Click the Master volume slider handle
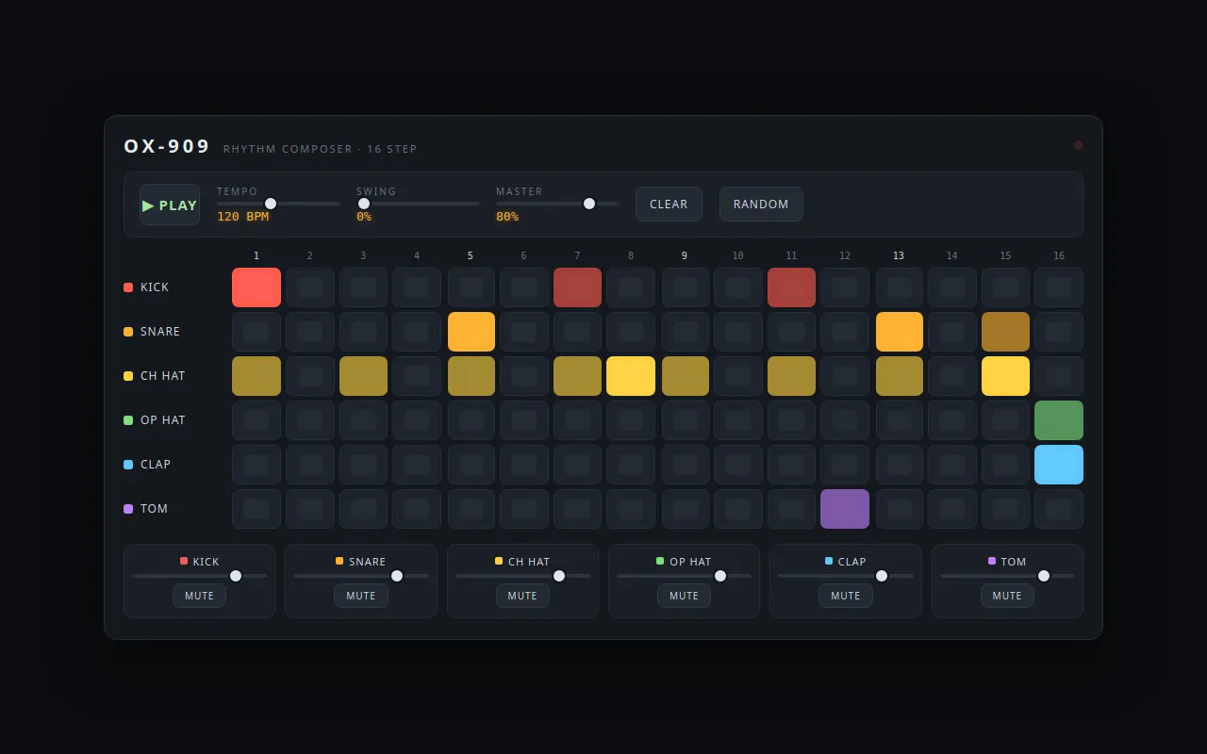Screen dimensions: 1207x754 click(x=589, y=204)
